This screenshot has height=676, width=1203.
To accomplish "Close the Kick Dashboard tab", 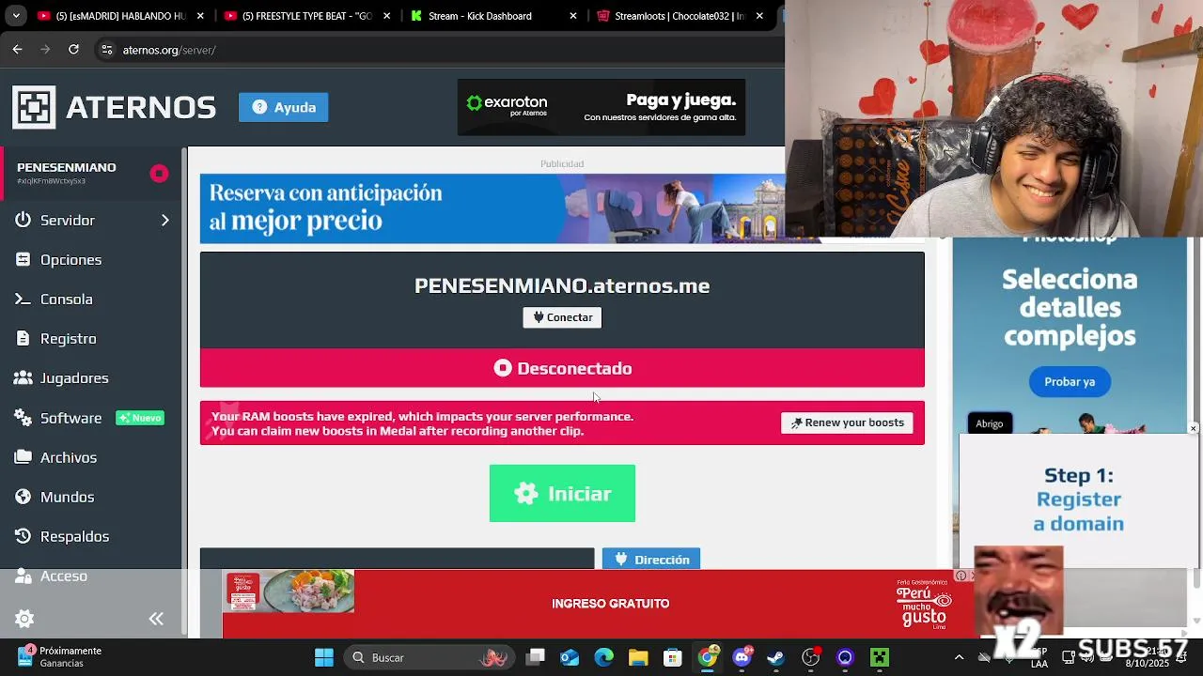I will [x=572, y=16].
